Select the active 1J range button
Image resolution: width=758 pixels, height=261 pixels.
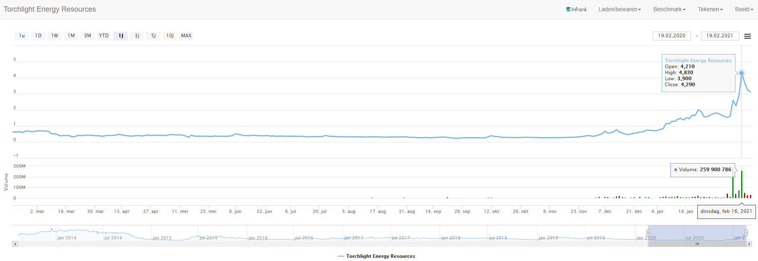(120, 36)
